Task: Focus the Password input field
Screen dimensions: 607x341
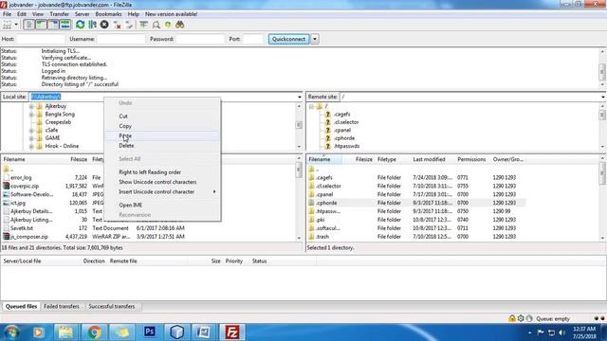Action: tap(200, 39)
